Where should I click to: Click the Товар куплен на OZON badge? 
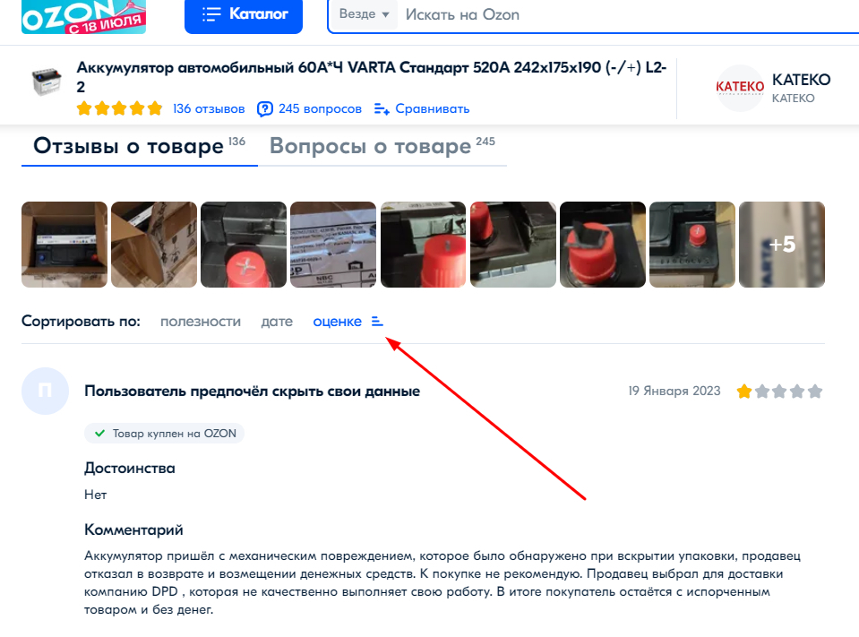tap(164, 434)
